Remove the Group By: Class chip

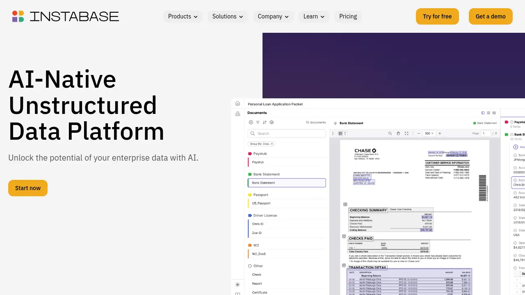tap(272, 144)
